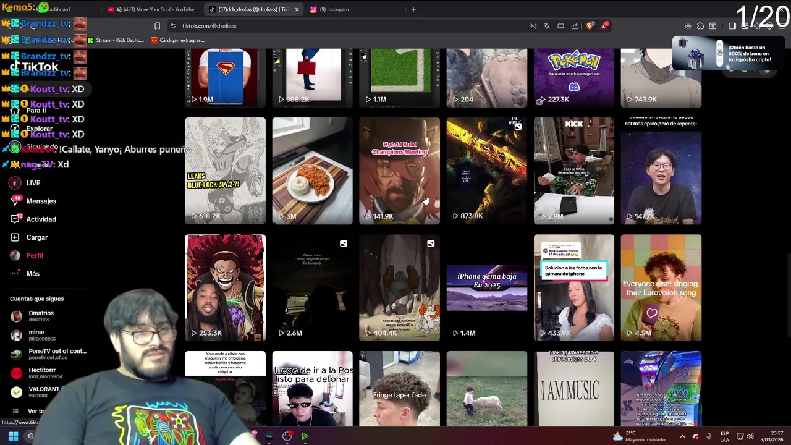Screen dimensions: 791x445
Task: Open the golden artwork post with 873.8K views
Action: [x=487, y=171]
